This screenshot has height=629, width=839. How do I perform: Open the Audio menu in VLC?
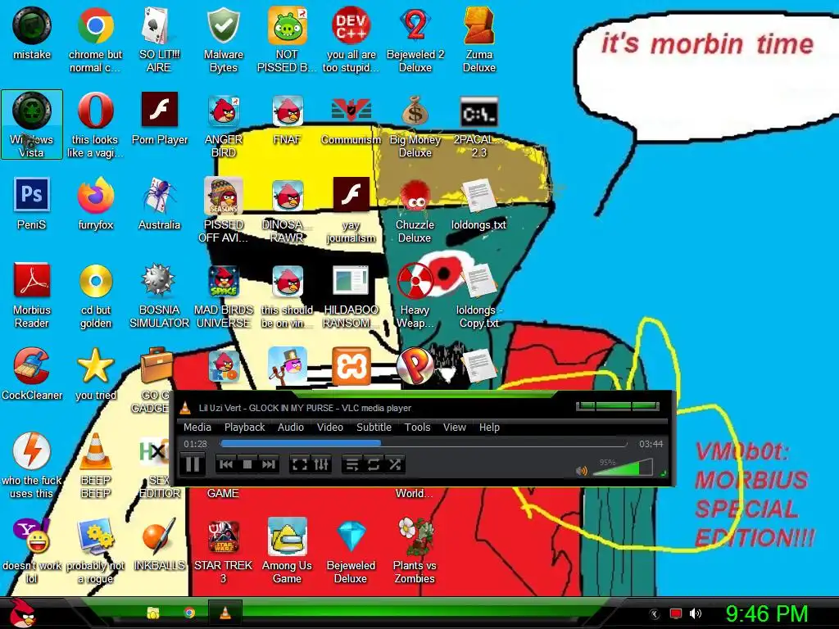coord(291,427)
